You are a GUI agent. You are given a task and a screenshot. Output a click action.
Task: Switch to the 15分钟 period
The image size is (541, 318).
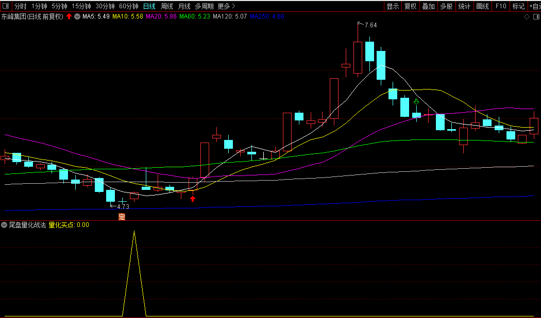click(81, 6)
